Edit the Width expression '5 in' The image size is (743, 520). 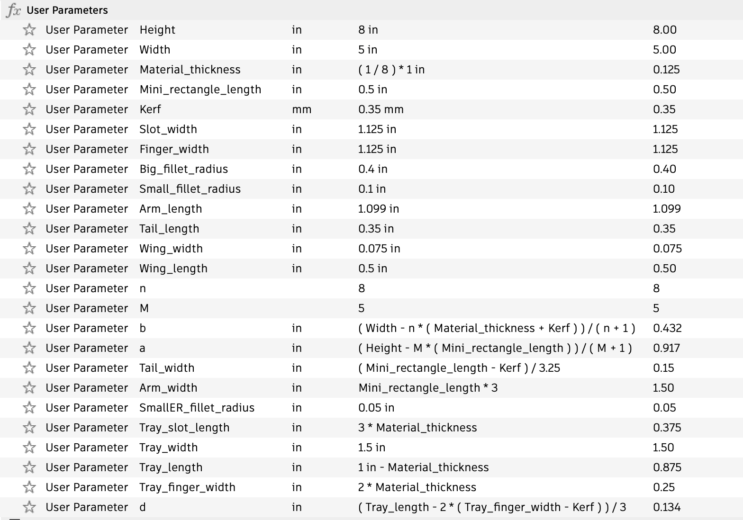tap(368, 50)
